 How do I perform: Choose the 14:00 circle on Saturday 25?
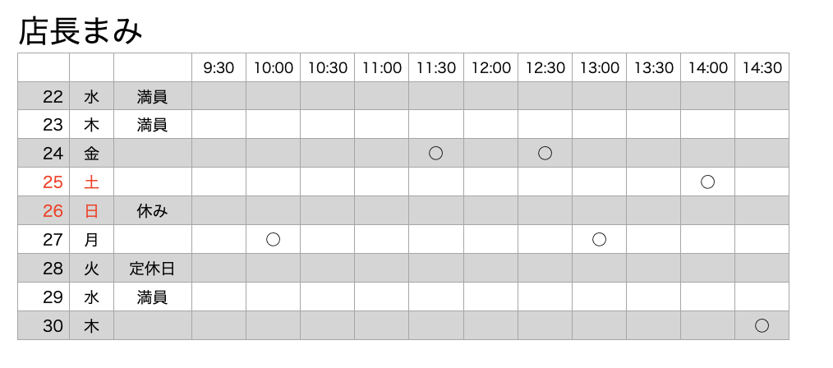[x=707, y=182]
